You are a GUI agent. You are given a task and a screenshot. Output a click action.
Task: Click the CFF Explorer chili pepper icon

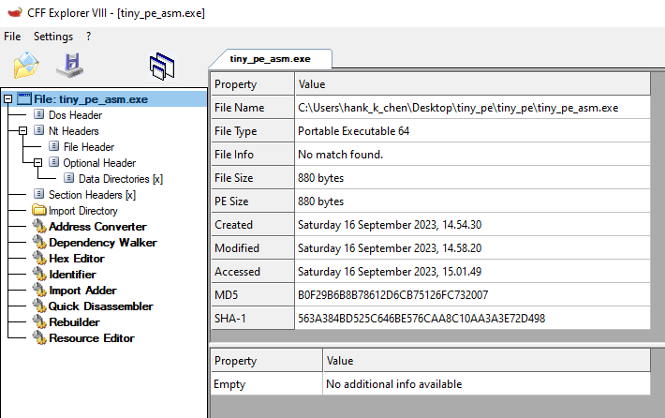pyautogui.click(x=15, y=12)
